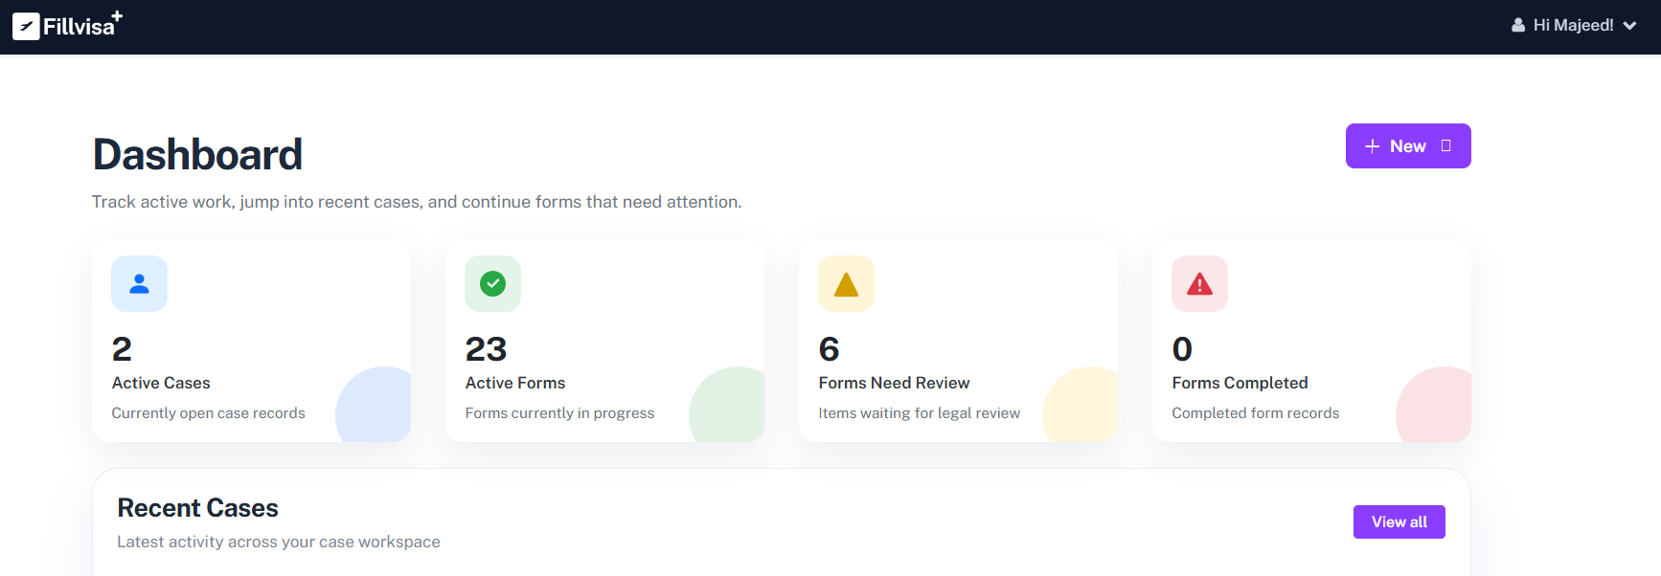Viewport: 1661px width, 576px height.
Task: Select the Forms Need Review label
Action: pyautogui.click(x=894, y=383)
